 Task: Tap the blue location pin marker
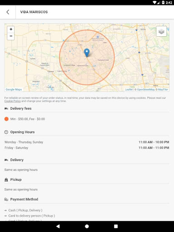[x=87, y=53]
